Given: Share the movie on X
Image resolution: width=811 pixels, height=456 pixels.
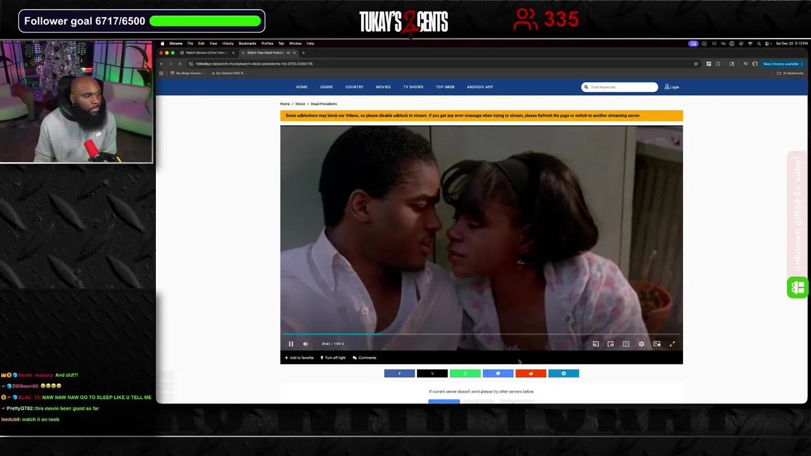Looking at the screenshot, I should click(x=432, y=374).
